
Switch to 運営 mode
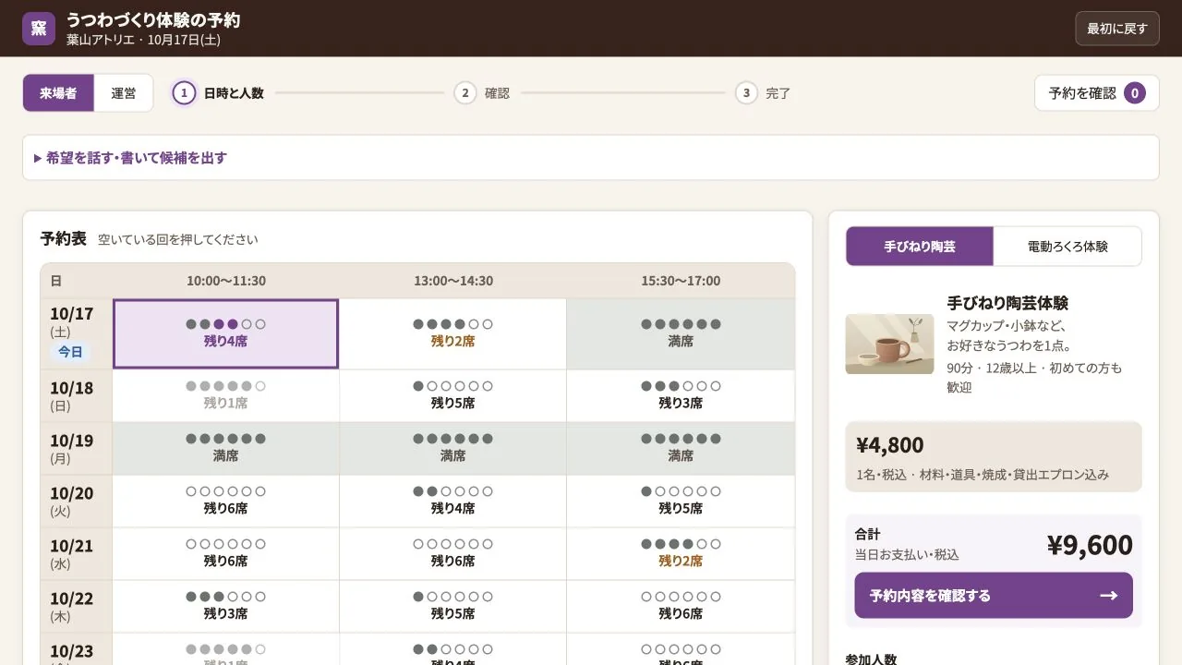124,92
